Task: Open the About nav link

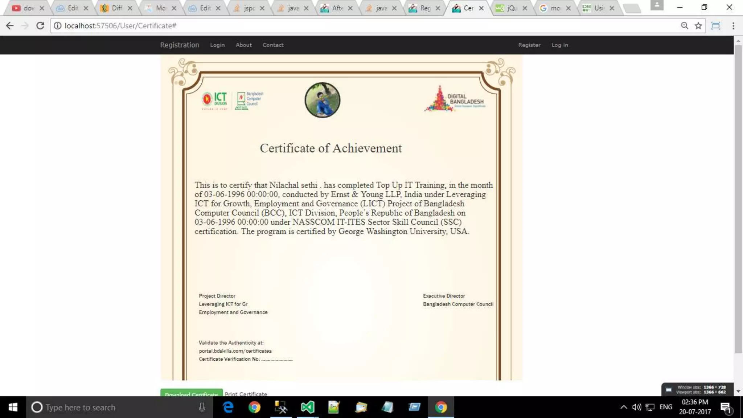Action: pos(243,45)
